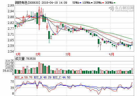Click the RSI axis value 70
137x96 pixels.
(12, 82)
